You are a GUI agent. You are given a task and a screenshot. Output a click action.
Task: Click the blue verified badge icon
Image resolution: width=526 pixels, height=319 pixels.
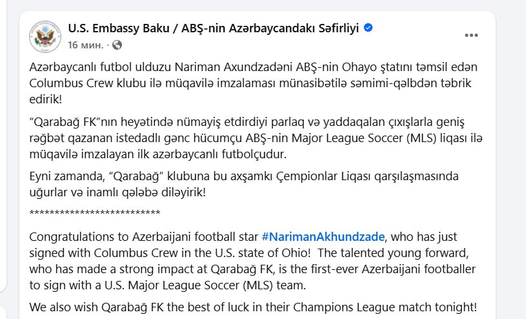tap(369, 28)
